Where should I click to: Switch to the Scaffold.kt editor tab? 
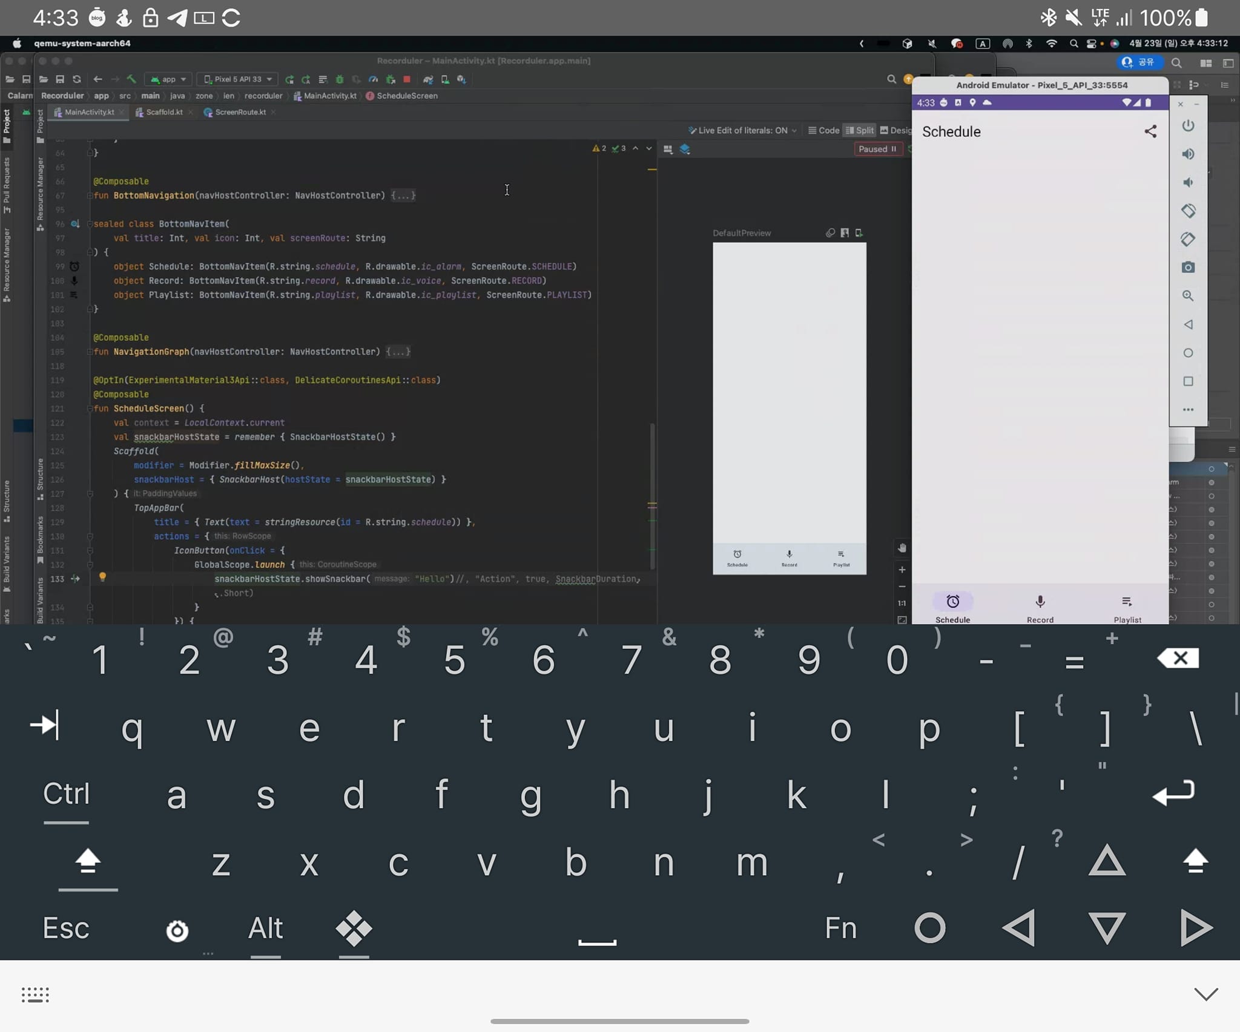click(163, 112)
